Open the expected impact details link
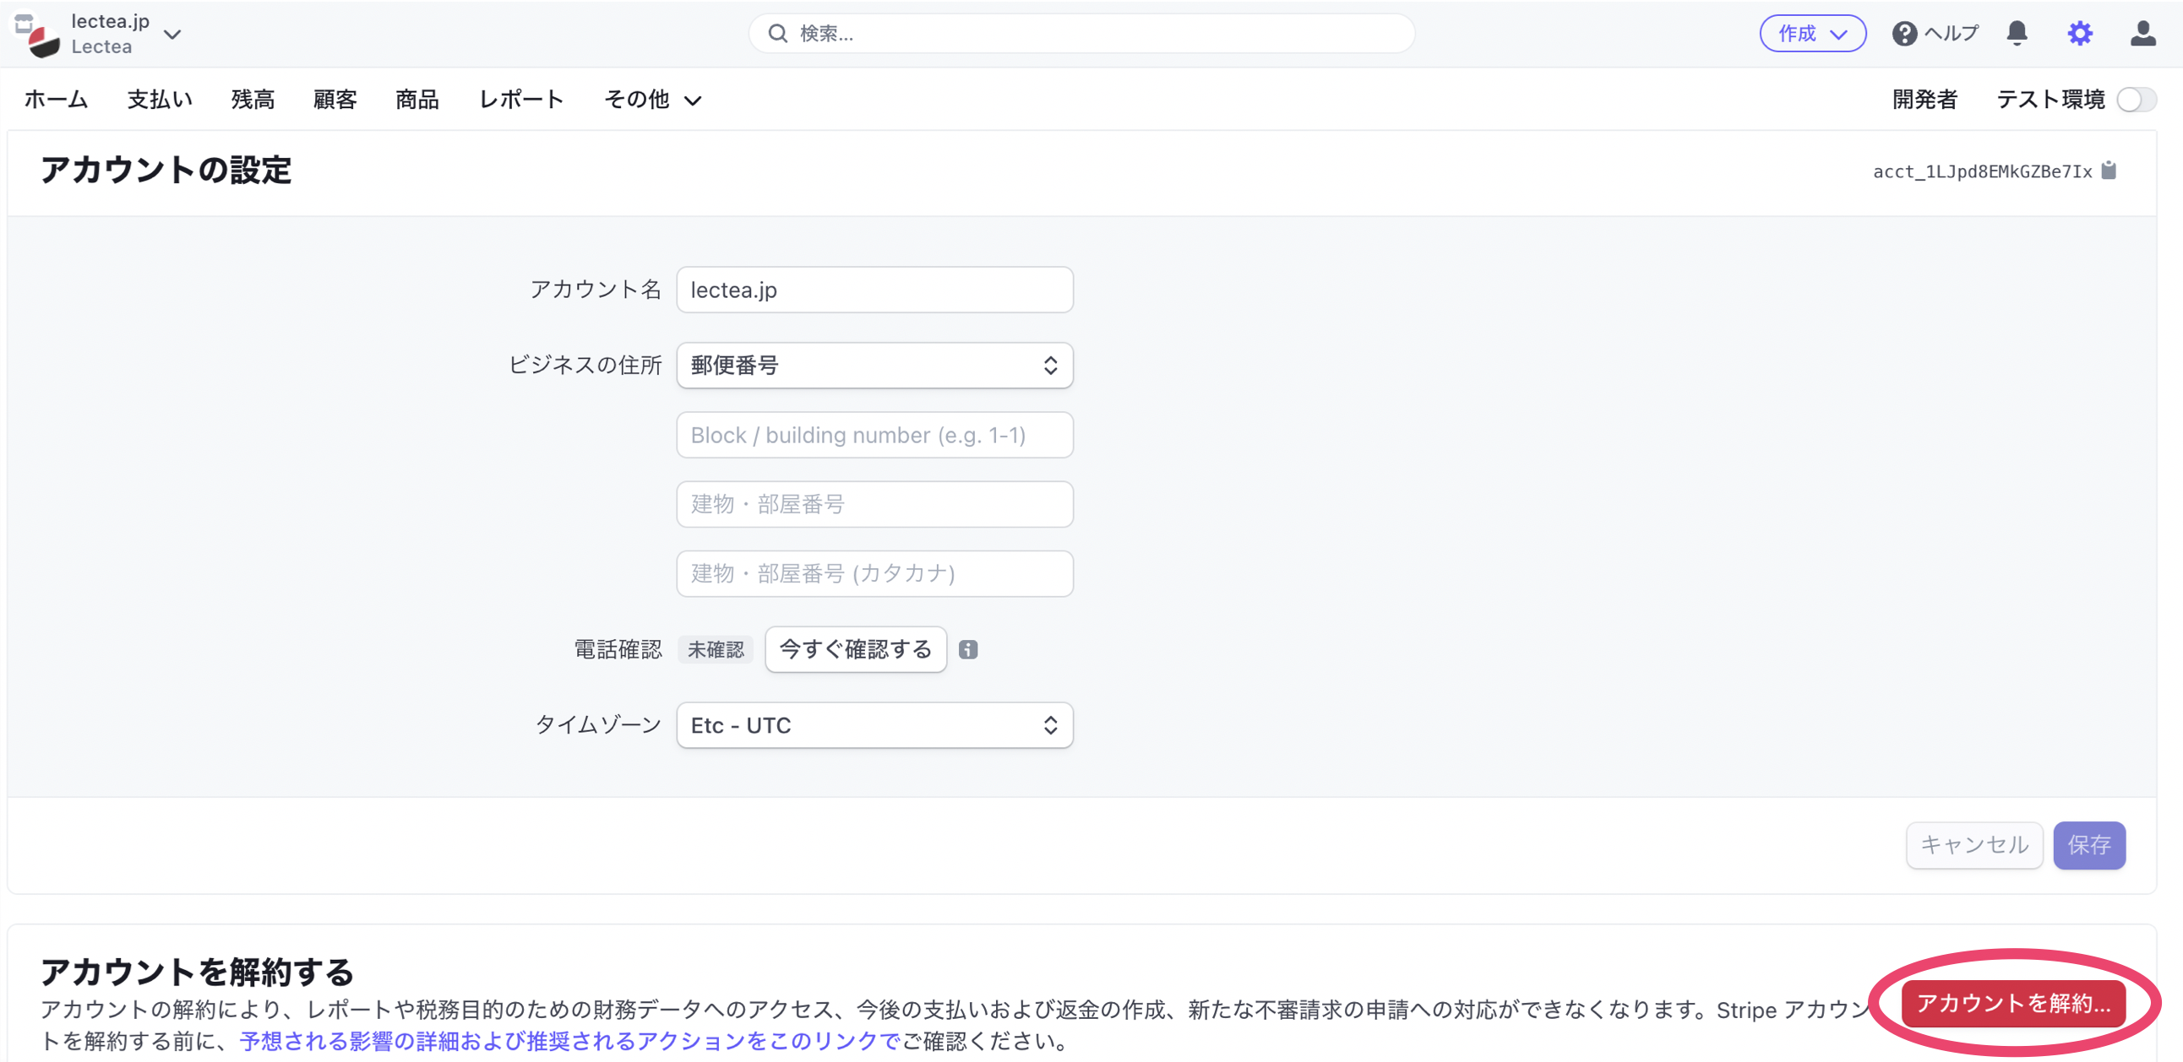 point(569,1041)
